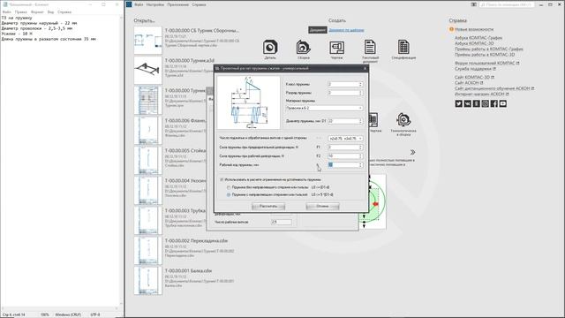This screenshot has height=318, width=565.
Task: Toggle the spring stability constraint checkbox
Action: (222, 179)
